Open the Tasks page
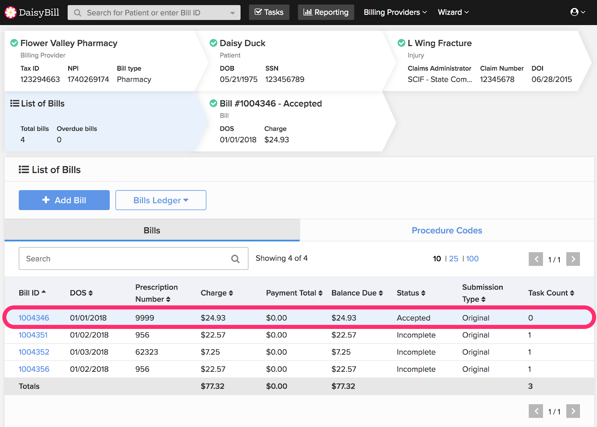Screen dimensions: 597x427 (x=269, y=12)
